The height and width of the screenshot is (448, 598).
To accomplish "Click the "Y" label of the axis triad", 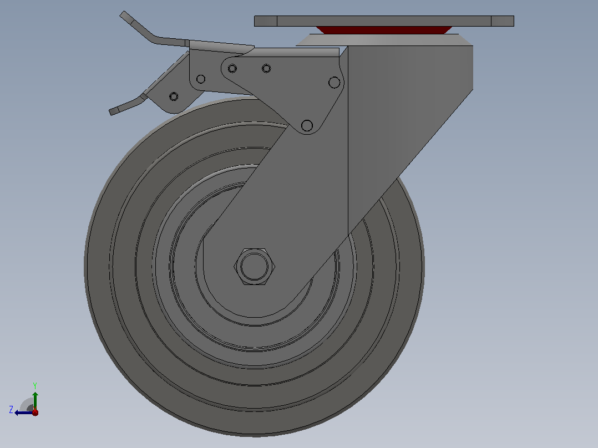I will click(x=35, y=385).
